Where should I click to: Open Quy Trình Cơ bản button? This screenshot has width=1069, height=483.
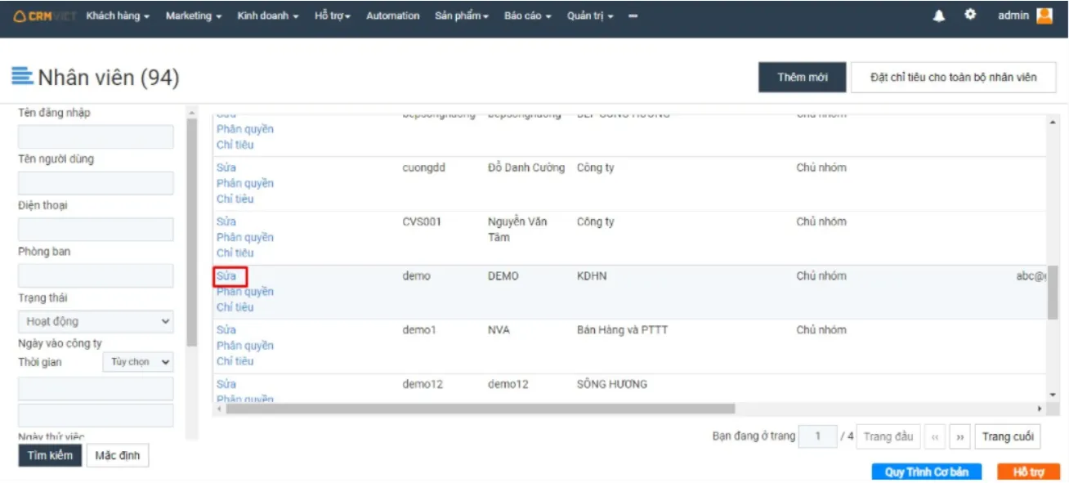click(x=927, y=472)
